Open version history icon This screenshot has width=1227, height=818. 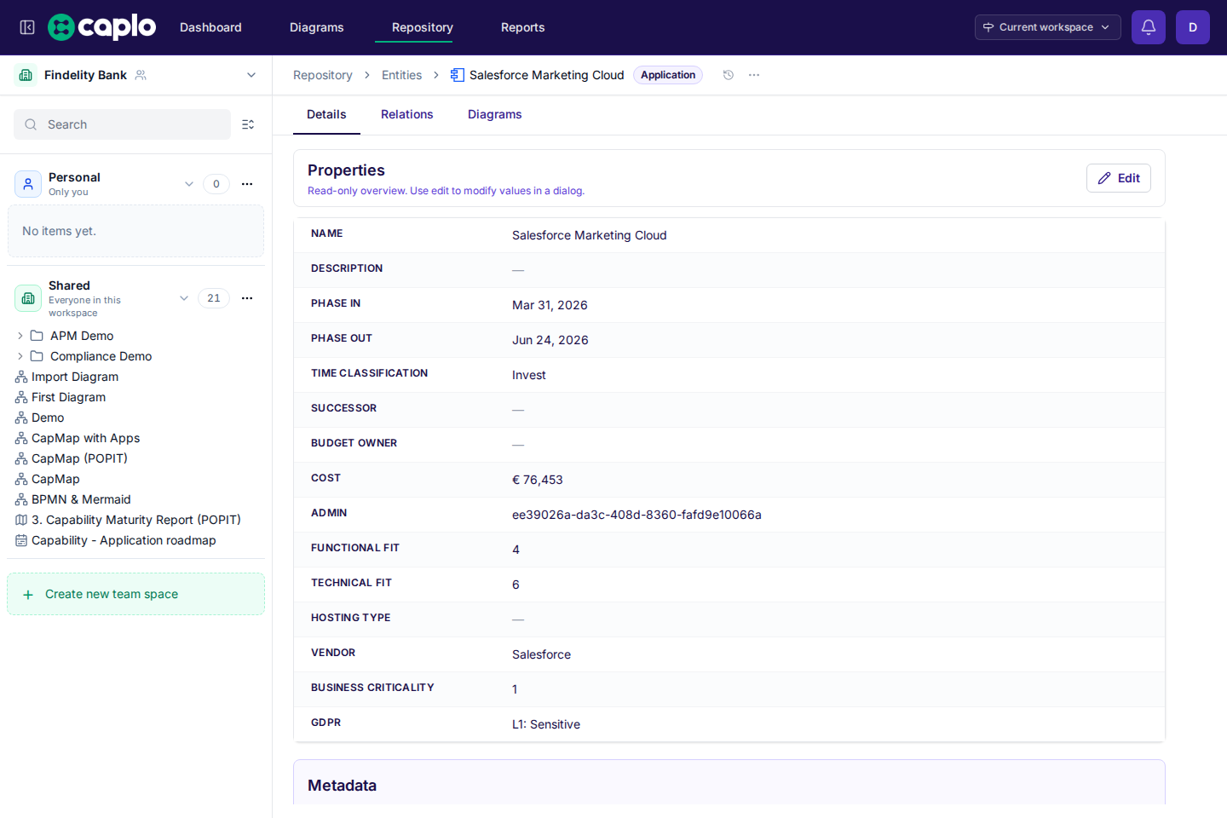pos(729,75)
